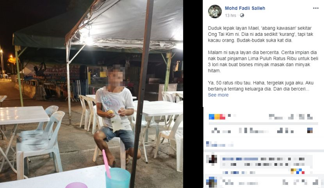Open the Mohd Fadli Salleh profile link
324x188 pixels.
coord(245,8)
